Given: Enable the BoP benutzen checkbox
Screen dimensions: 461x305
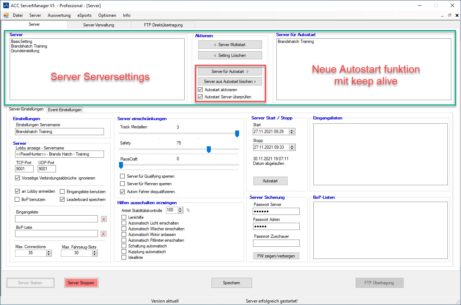Looking at the screenshot, I should pos(17,199).
